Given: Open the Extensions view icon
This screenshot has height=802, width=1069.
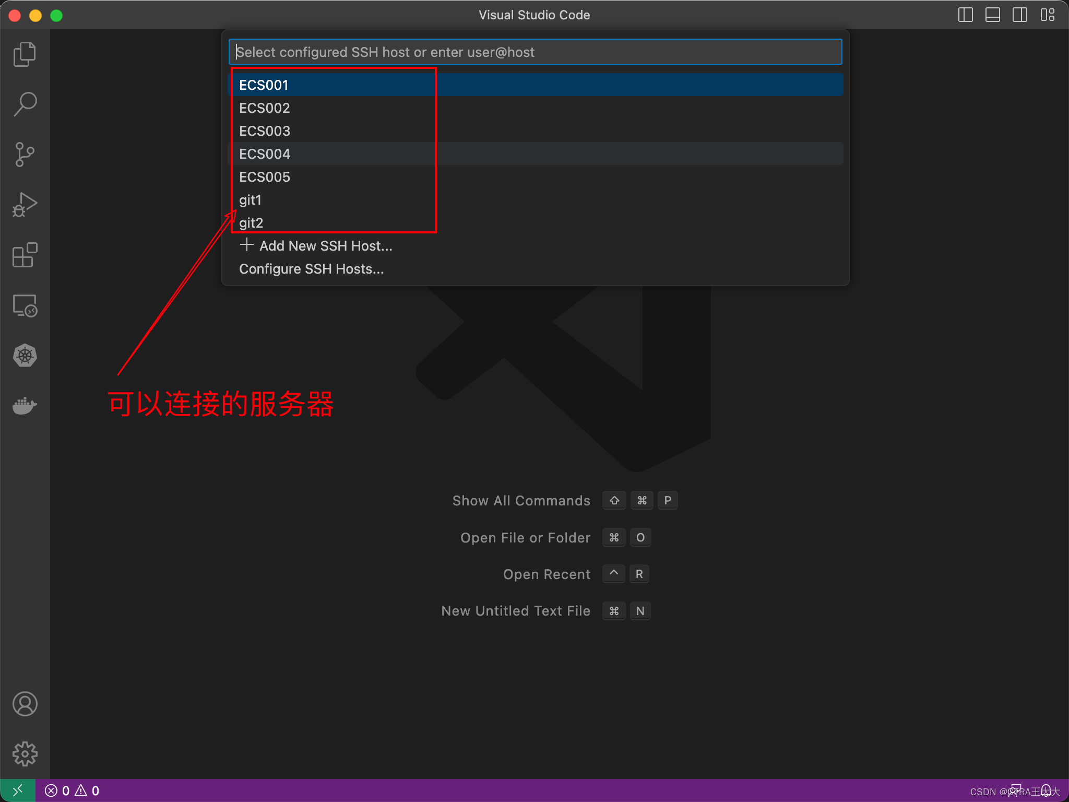Looking at the screenshot, I should [25, 255].
